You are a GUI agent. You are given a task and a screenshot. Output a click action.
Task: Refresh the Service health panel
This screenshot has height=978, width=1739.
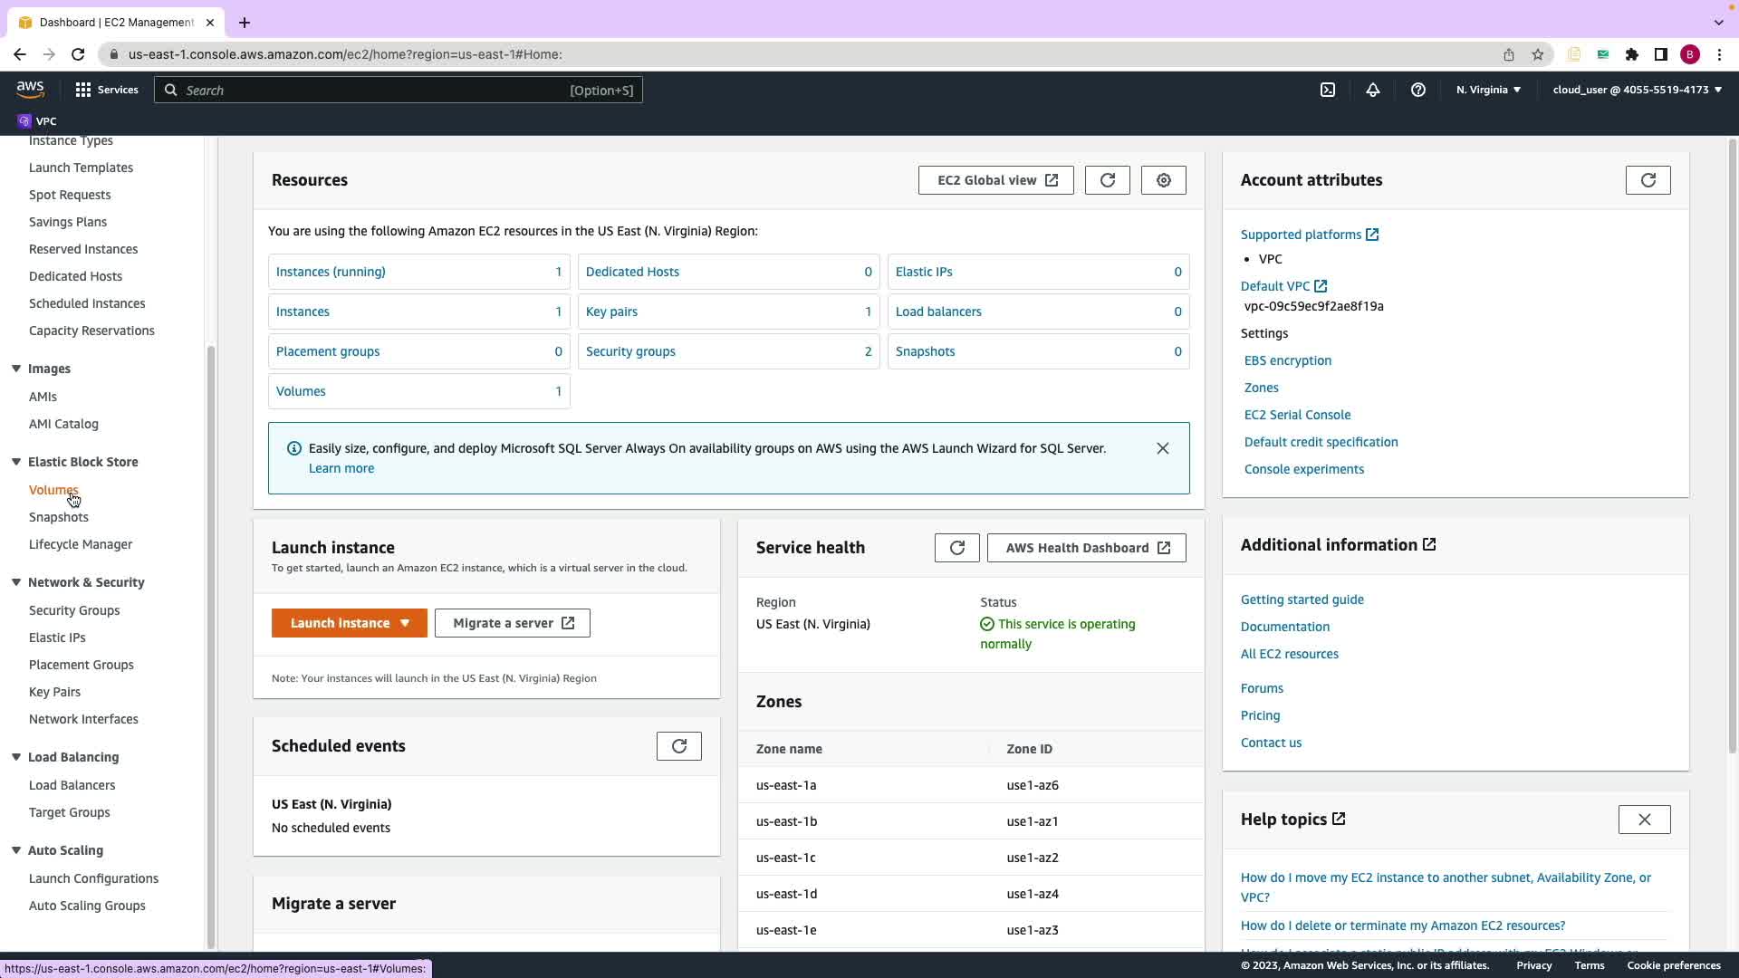click(x=956, y=548)
